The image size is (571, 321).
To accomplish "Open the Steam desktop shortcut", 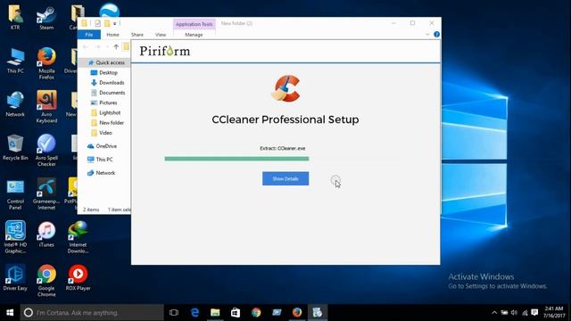I will (x=46, y=18).
